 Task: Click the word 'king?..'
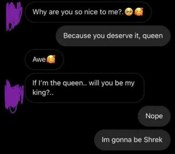pos(43,93)
